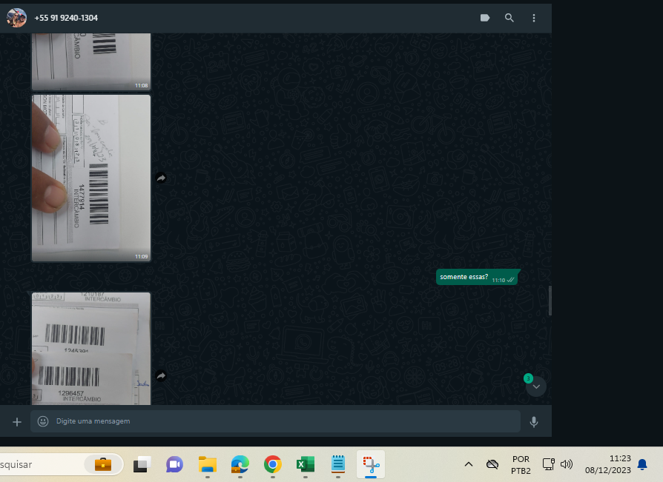
Task: Search messages with the magnifier icon
Action: click(x=509, y=18)
